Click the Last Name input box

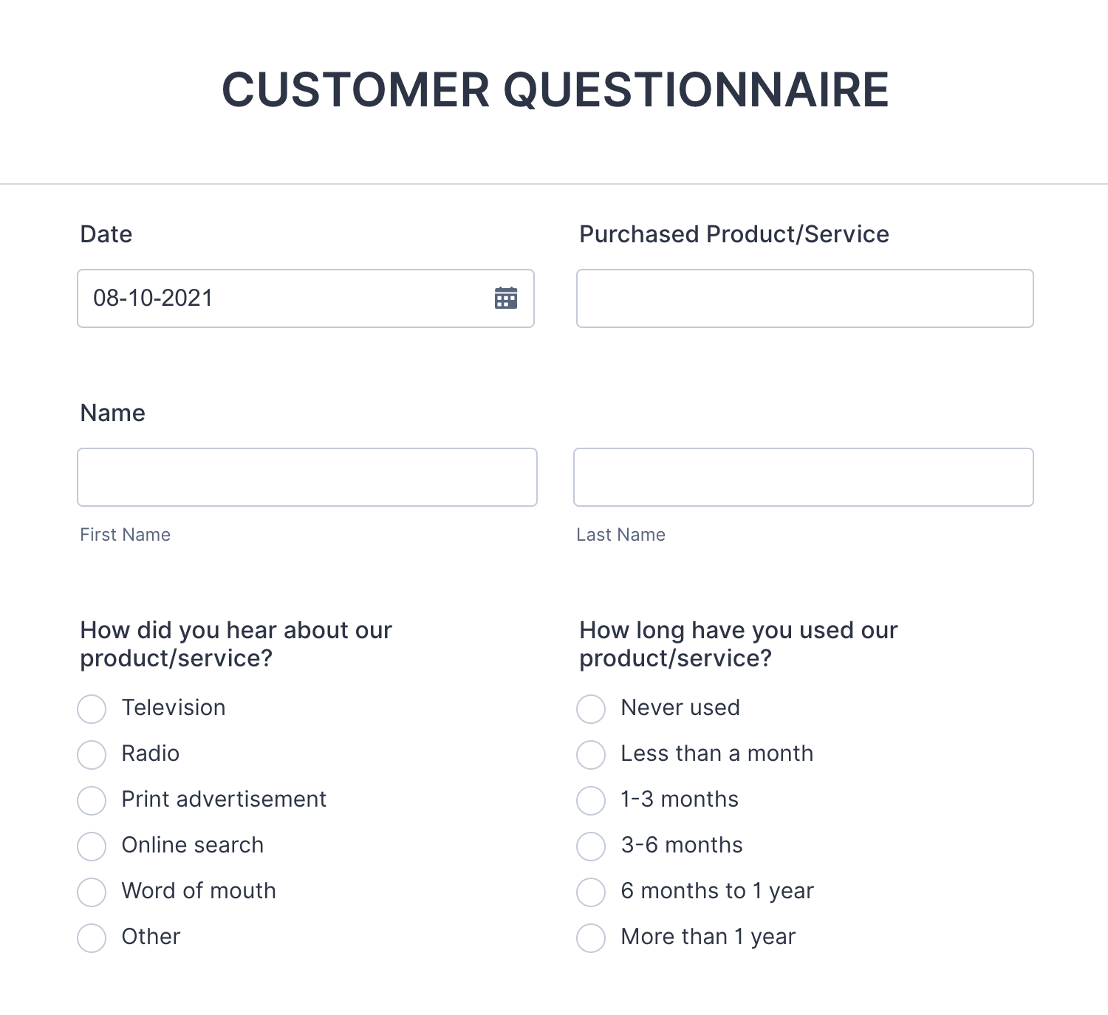click(x=803, y=477)
